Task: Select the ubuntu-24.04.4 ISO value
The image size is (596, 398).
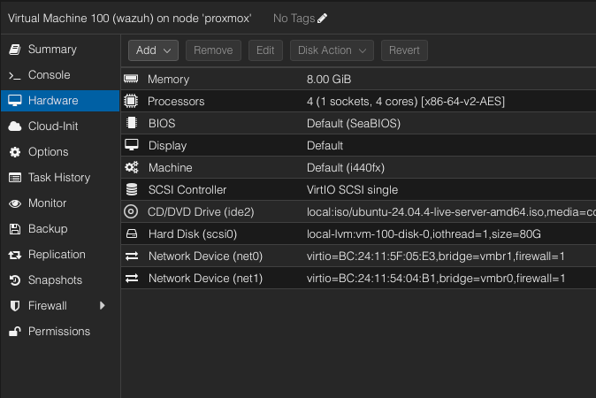Action: click(451, 211)
